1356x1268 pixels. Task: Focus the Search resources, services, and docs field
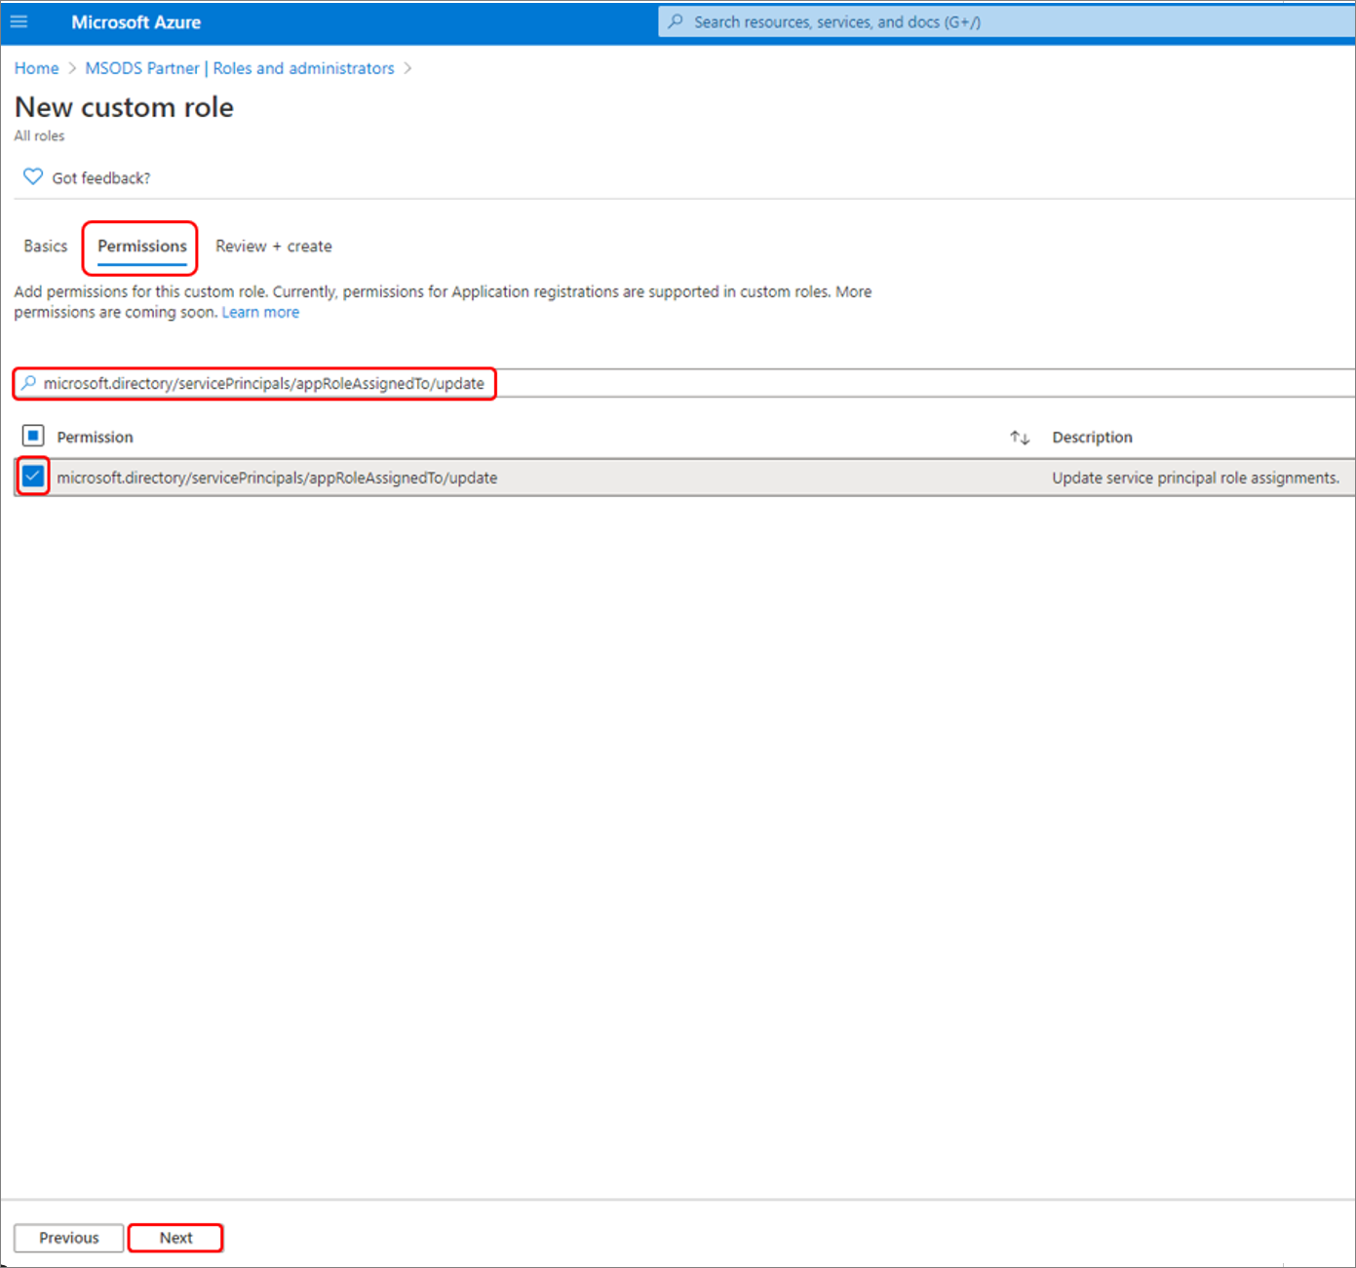pos(1007,21)
